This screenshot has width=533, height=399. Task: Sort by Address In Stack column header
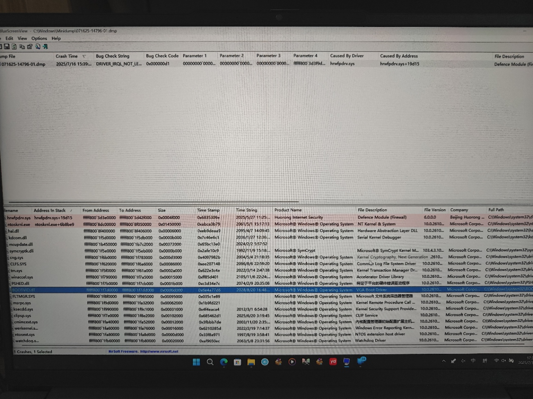click(x=49, y=211)
